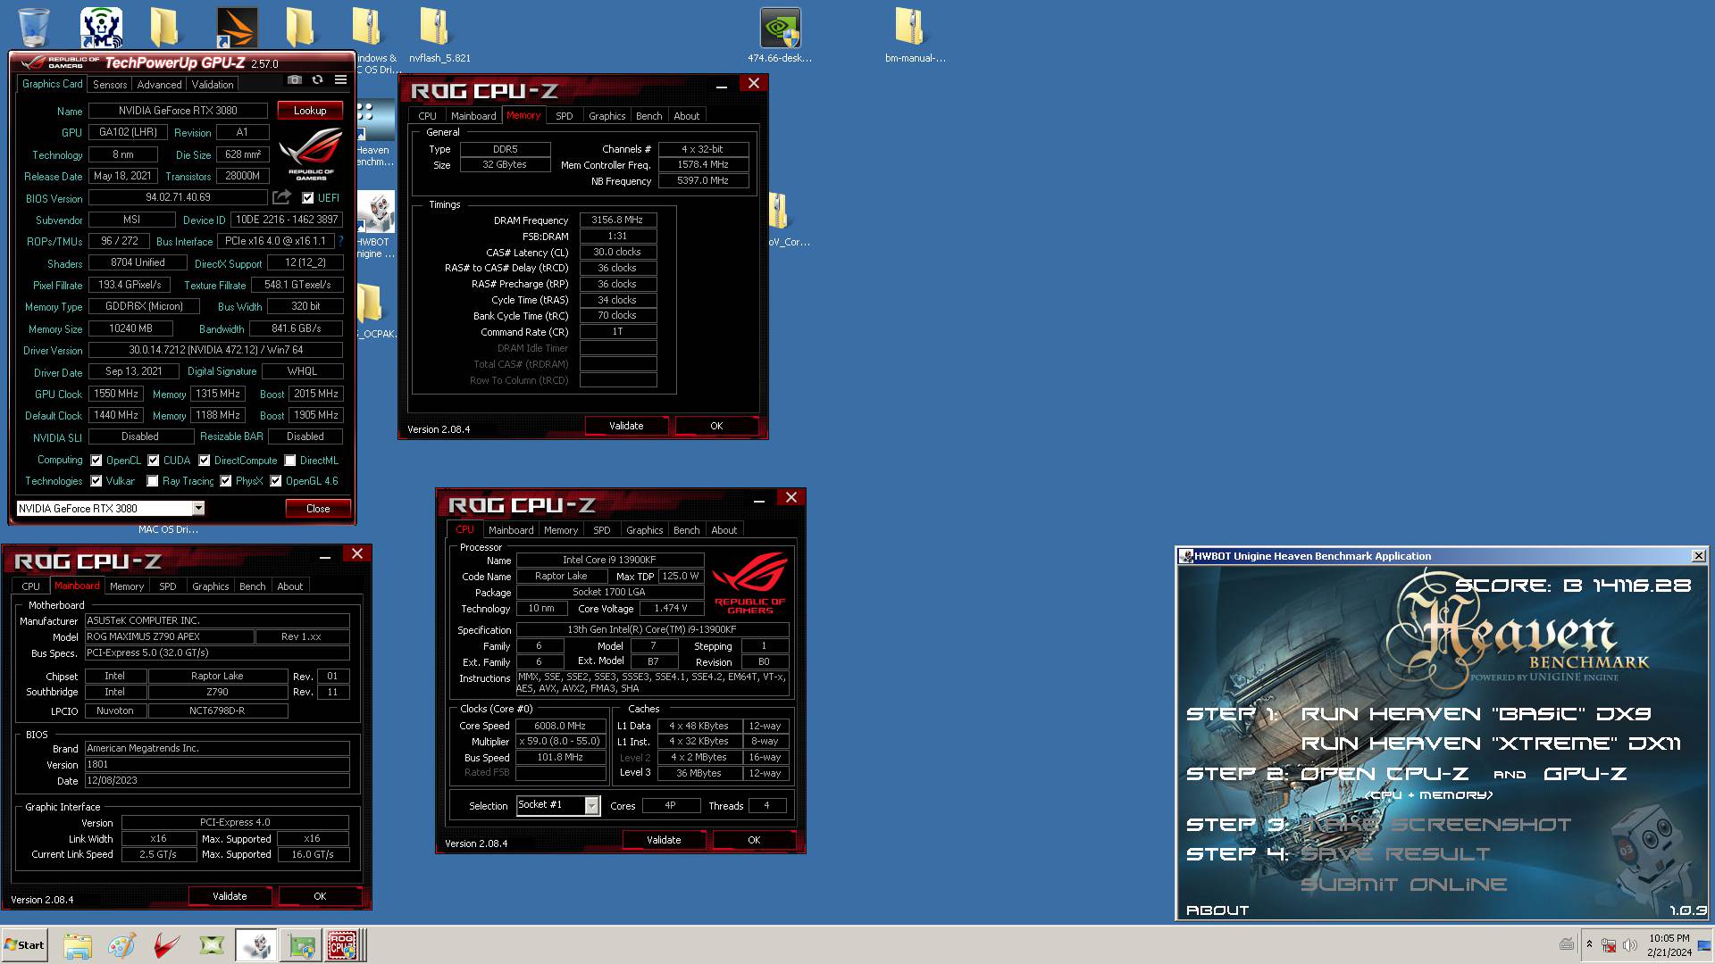Screen dimensions: 1715x964
Task: Click the GPU Name field in GPU-Z
Action: pos(178,111)
